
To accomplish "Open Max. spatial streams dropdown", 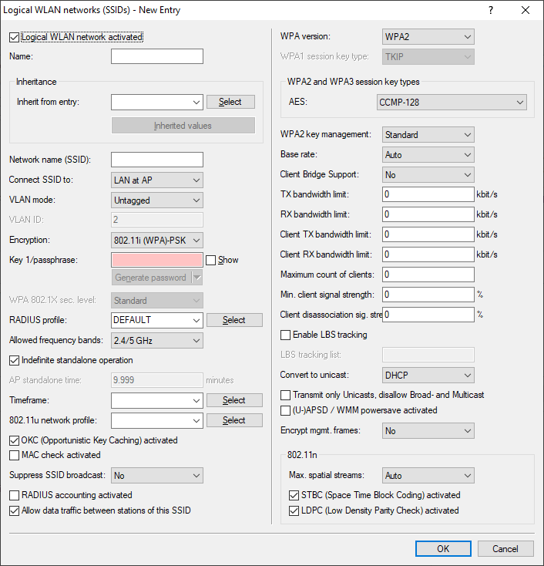I will 428,476.
